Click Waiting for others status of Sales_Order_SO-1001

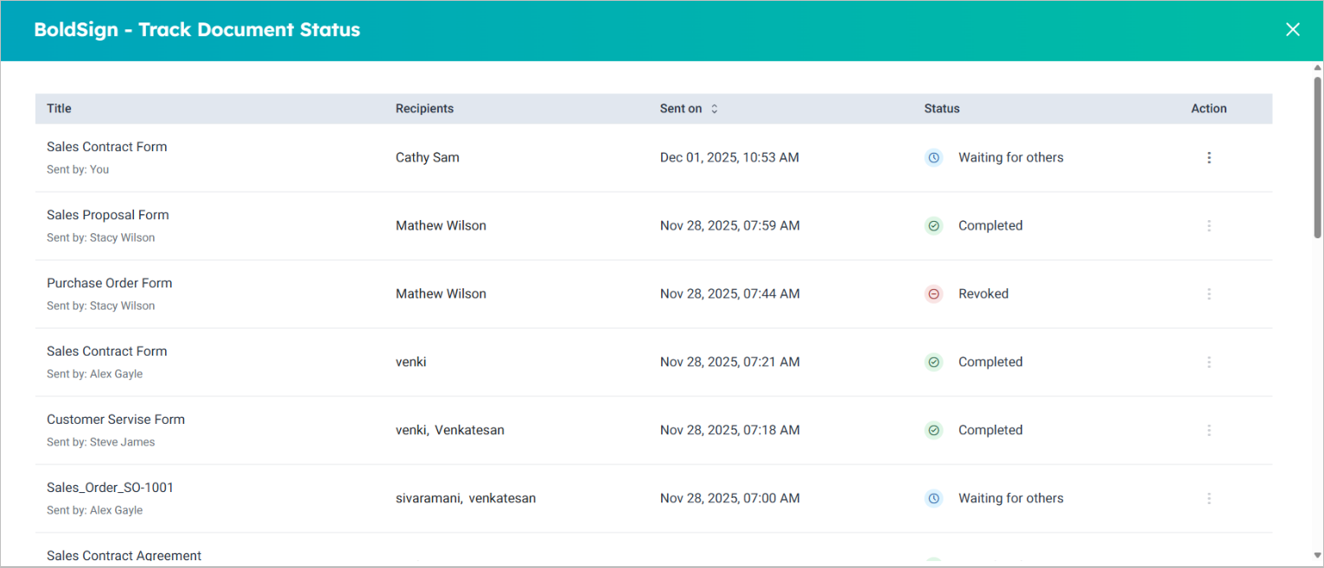point(1011,498)
